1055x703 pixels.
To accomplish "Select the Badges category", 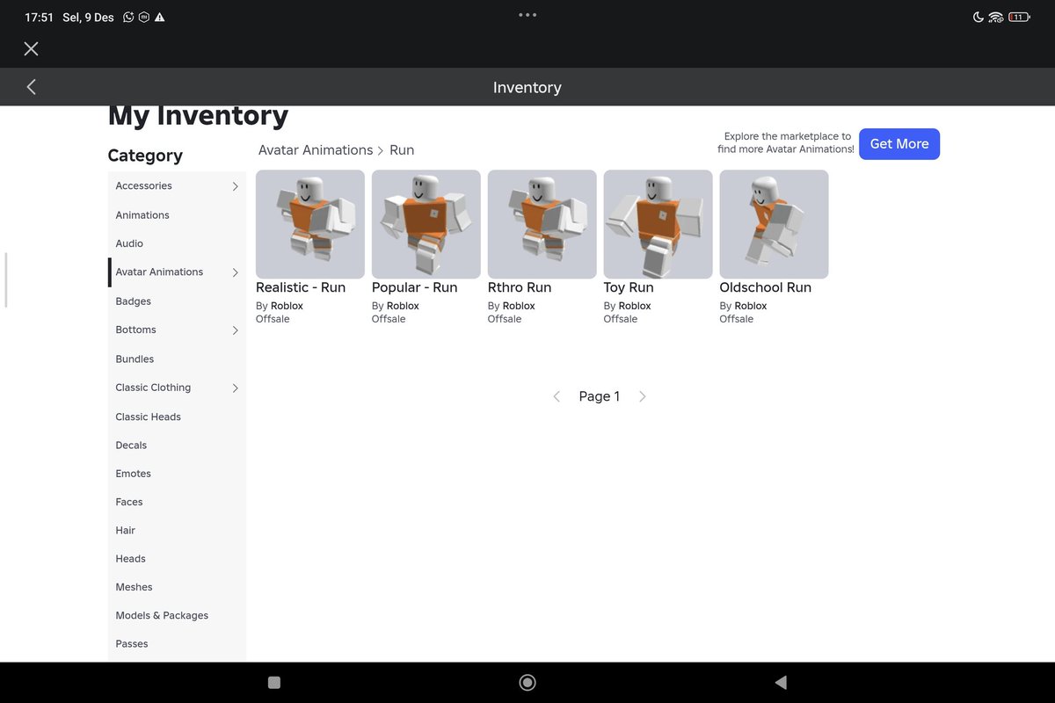I will point(177,301).
